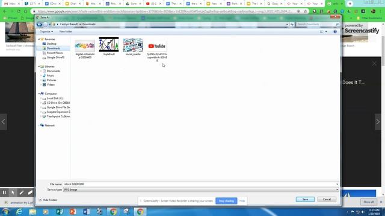This screenshot has width=385, height=216.
Task: Click Stop sharing in Screencastify bar
Action: [x=226, y=201]
